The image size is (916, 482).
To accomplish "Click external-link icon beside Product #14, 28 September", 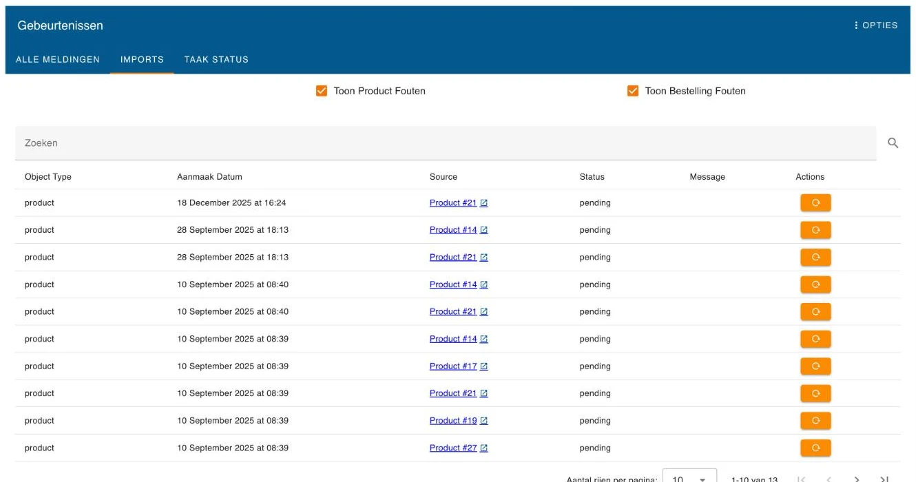I will coord(484,230).
